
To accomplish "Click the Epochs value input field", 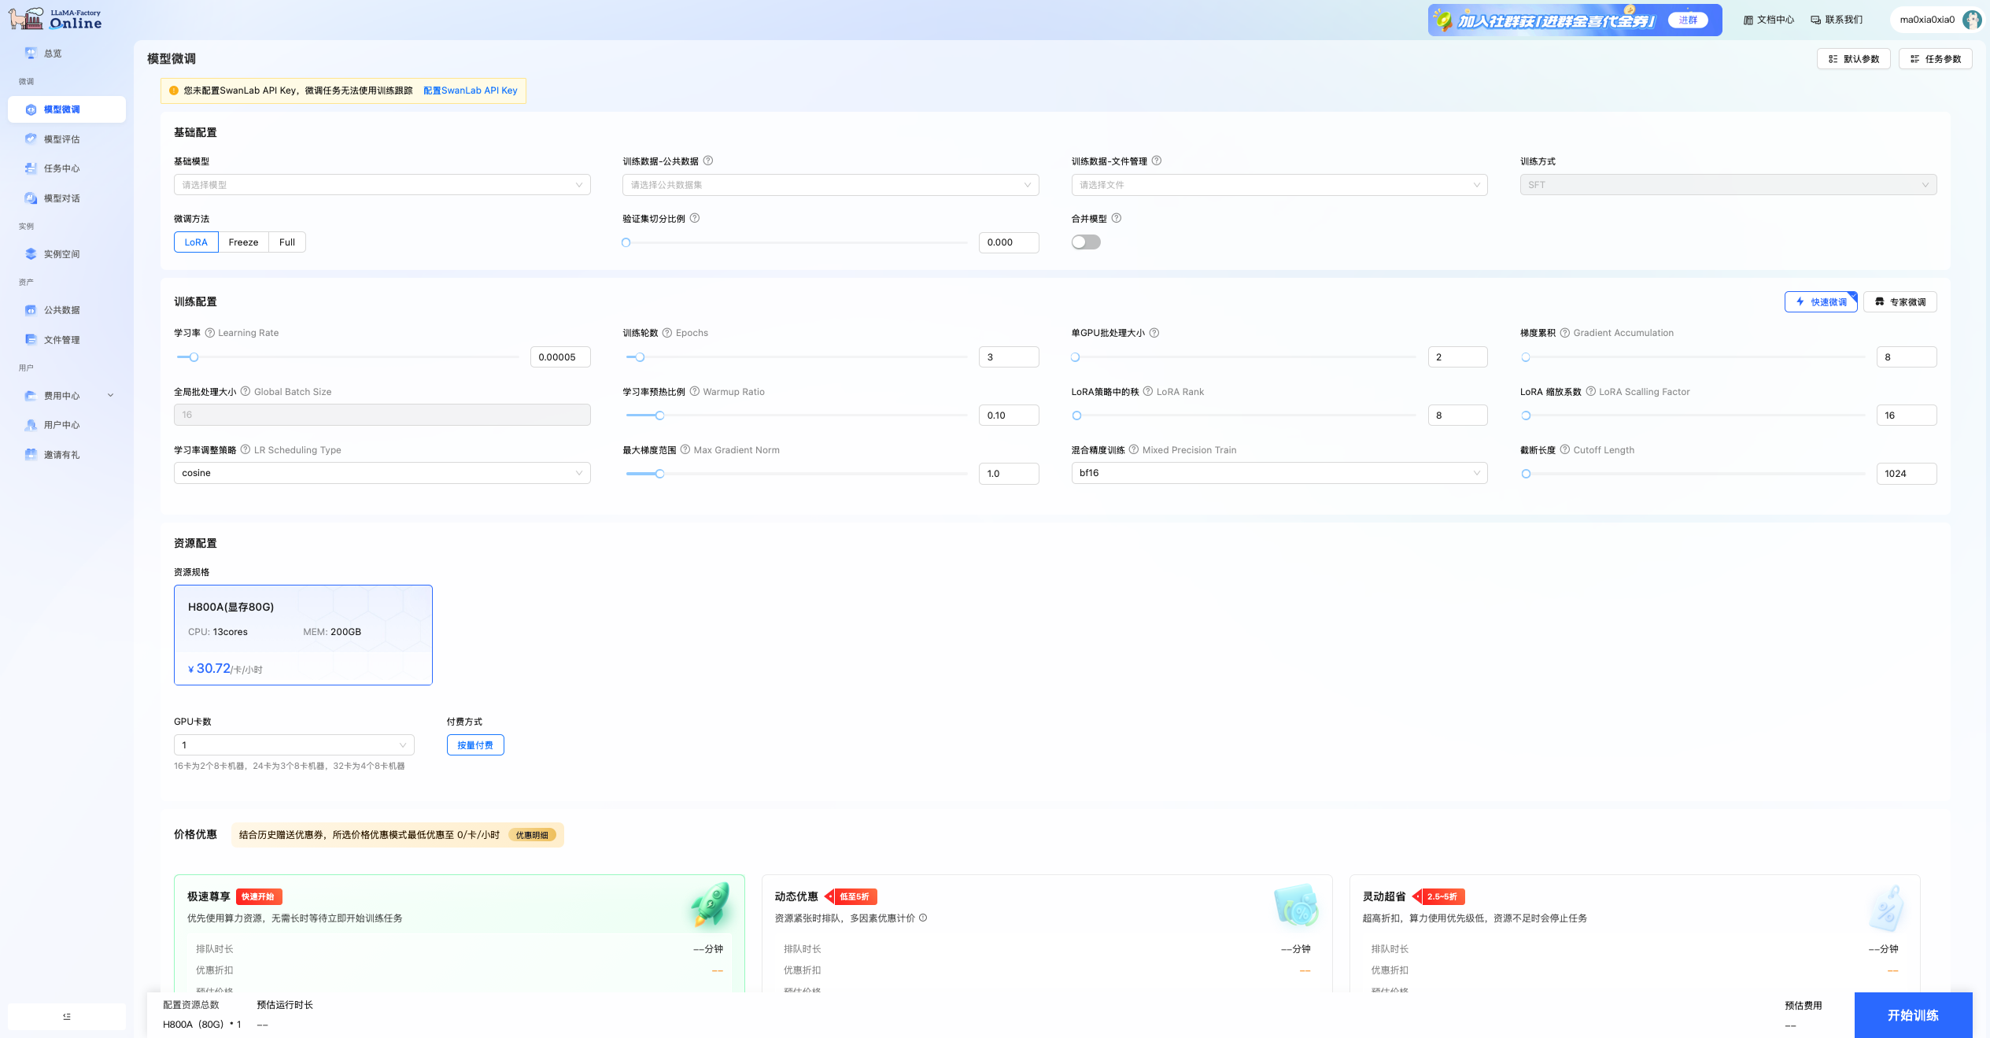I will tap(1008, 357).
